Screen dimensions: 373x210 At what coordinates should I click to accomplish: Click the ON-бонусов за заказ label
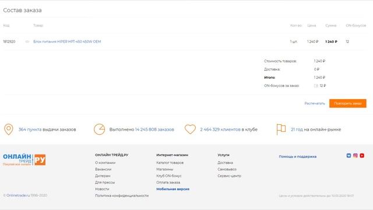(281, 86)
